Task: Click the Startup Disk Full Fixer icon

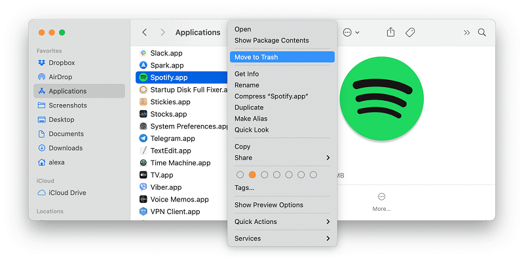Action: pyautogui.click(x=143, y=90)
